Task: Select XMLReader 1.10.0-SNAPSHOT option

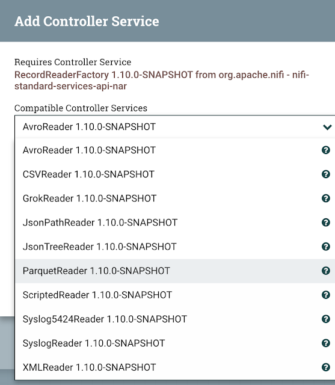Action: coord(175,367)
